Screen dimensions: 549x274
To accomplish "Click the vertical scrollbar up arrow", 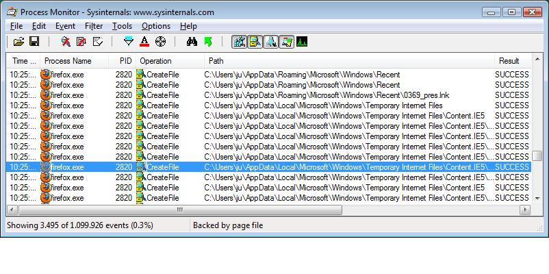I will (537, 59).
